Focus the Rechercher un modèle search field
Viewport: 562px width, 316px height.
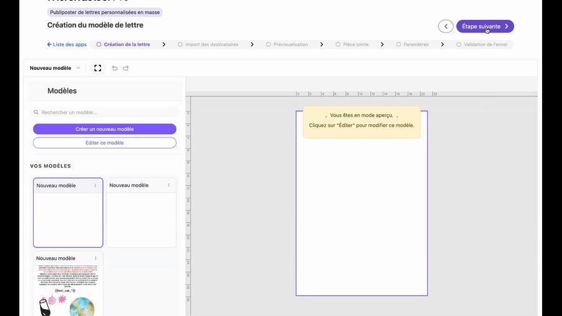105,112
